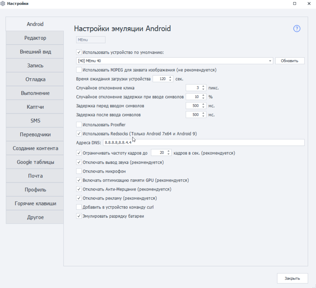
Task: Click the Закрыть button
Action: pyautogui.click(x=292, y=278)
